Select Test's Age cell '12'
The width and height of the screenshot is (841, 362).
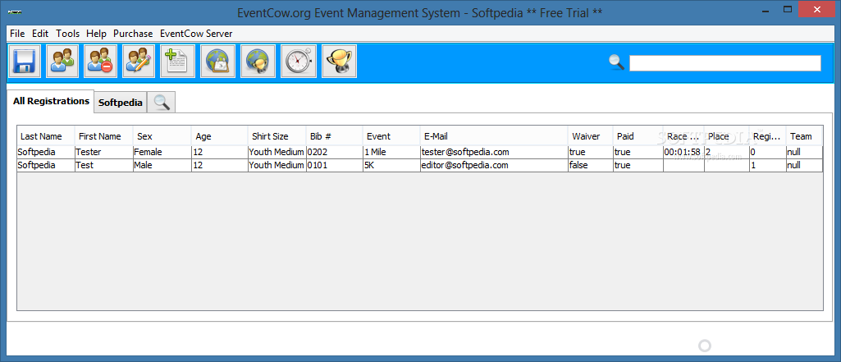[220, 165]
